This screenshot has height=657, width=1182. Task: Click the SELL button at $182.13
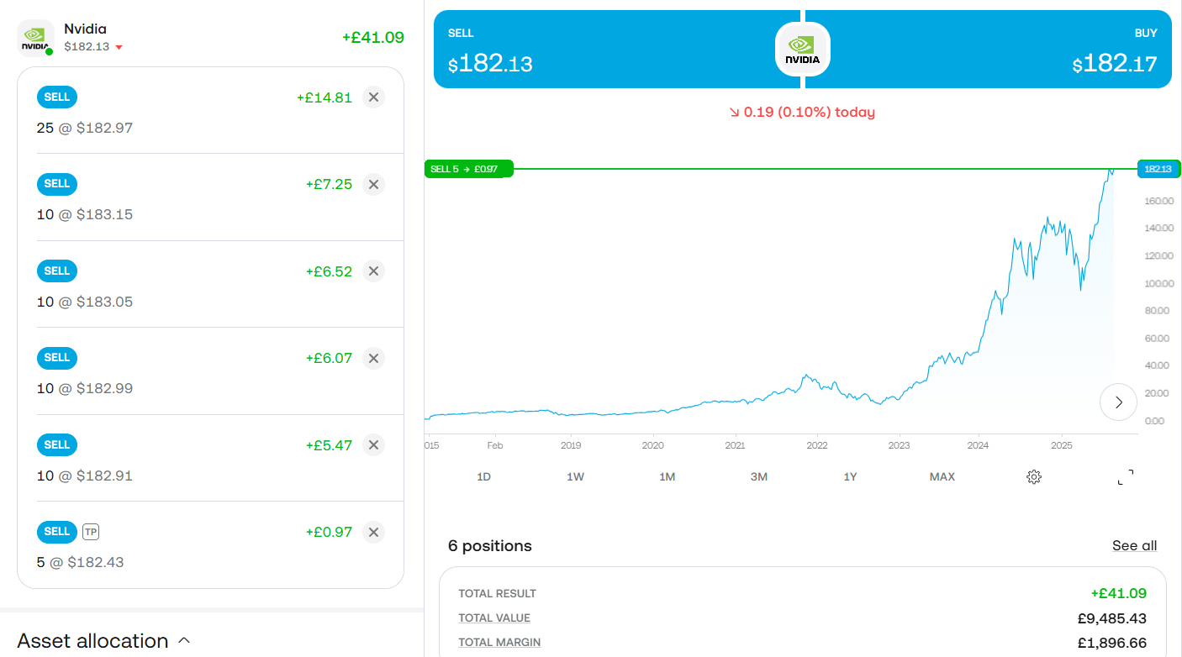(x=617, y=49)
